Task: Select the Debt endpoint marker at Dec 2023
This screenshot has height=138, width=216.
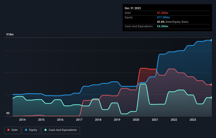Action: coord(212,84)
